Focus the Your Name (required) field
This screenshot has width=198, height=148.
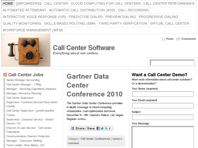[163, 94]
